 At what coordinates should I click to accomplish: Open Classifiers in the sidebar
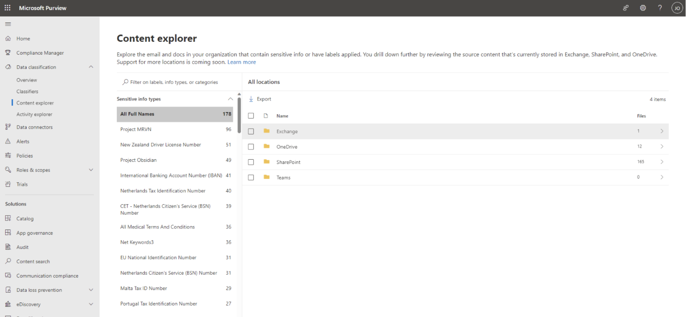[x=28, y=91]
